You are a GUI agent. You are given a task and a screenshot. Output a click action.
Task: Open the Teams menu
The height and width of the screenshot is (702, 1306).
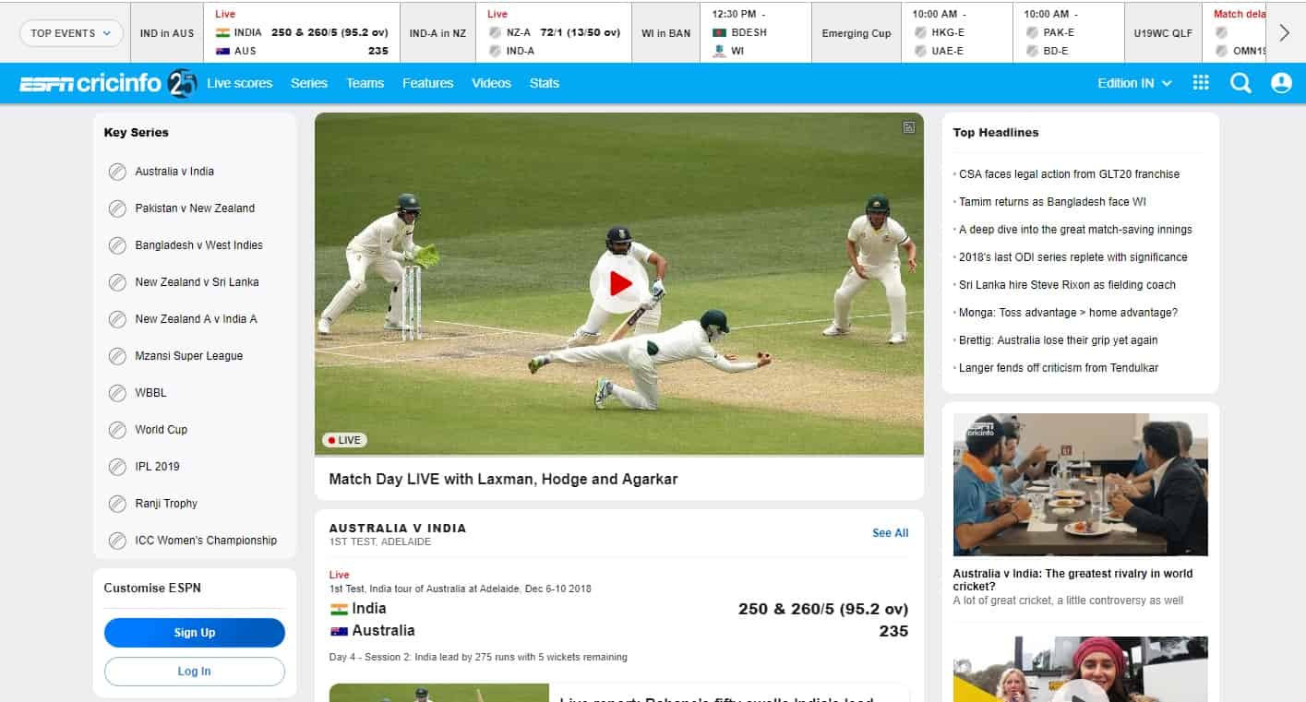click(365, 83)
